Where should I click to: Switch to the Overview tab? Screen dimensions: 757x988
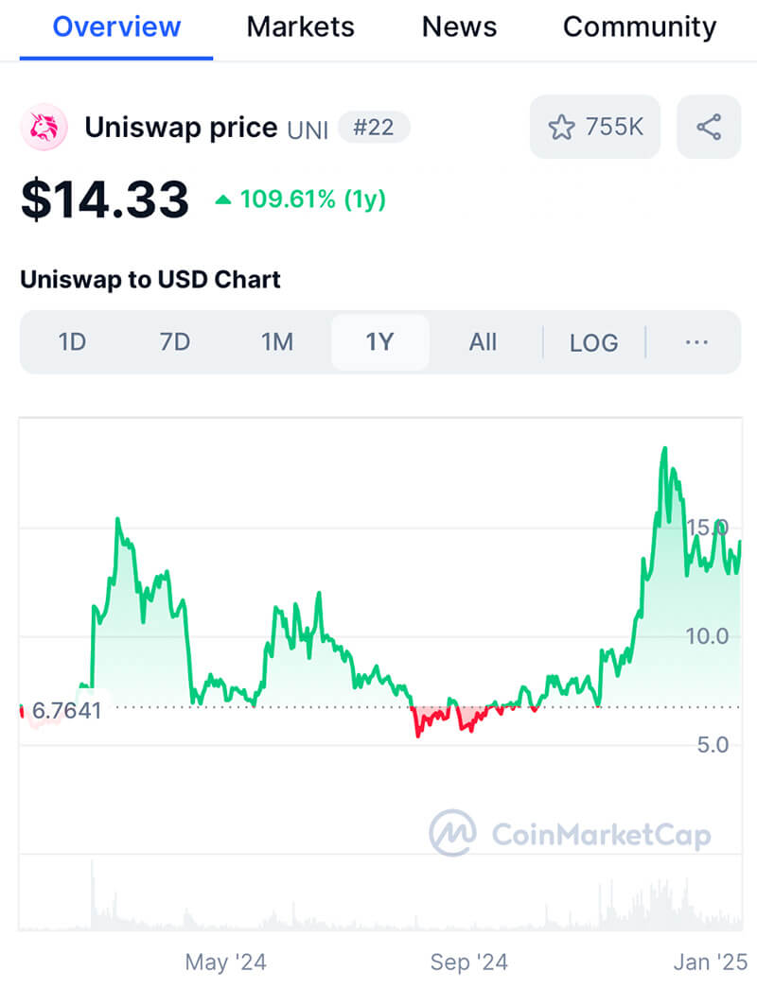pos(116,27)
